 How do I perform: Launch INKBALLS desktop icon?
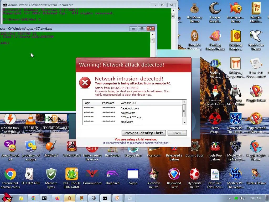[51, 149]
